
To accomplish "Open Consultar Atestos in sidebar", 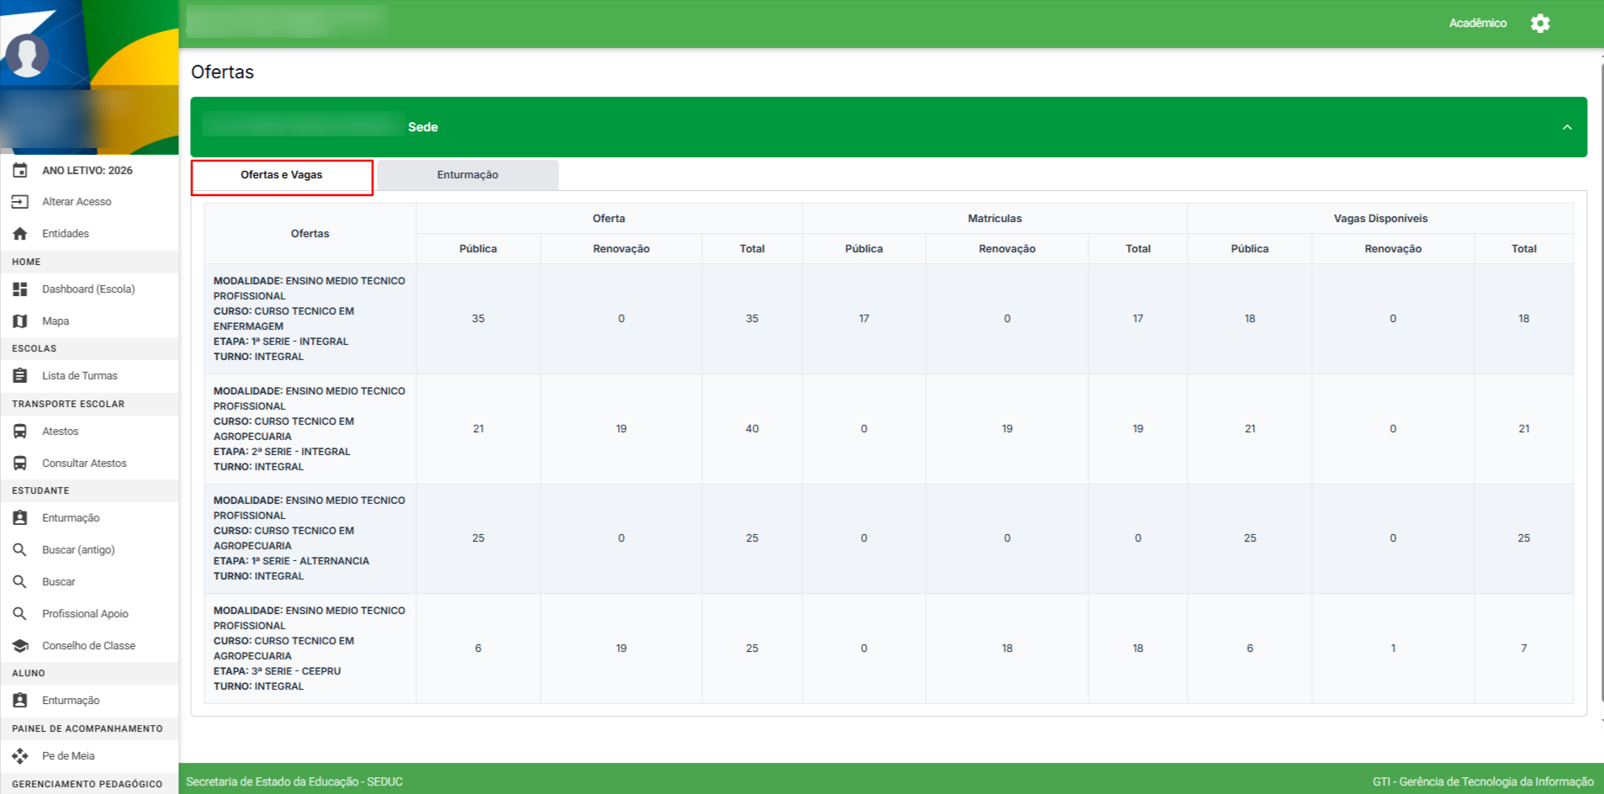I will coord(84,463).
